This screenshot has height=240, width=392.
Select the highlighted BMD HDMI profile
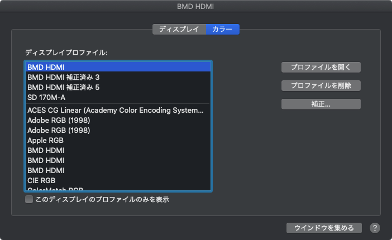[x=118, y=67]
